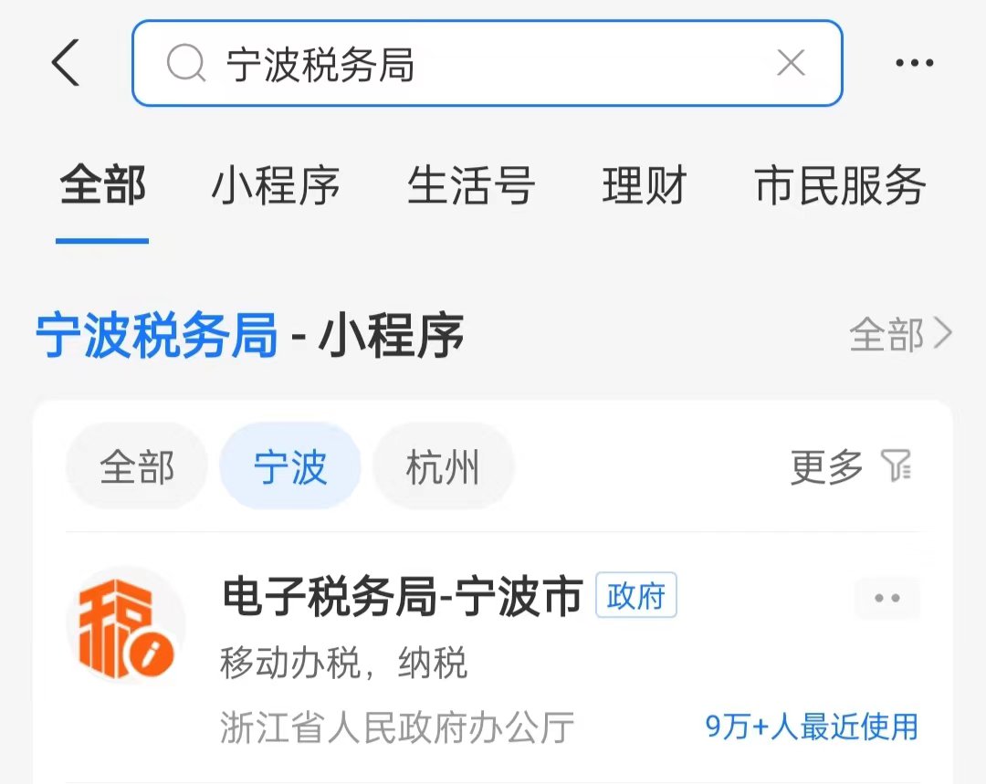Switch to the 市民服务 tab
Viewport: 986px width, 784px height.
[x=840, y=186]
